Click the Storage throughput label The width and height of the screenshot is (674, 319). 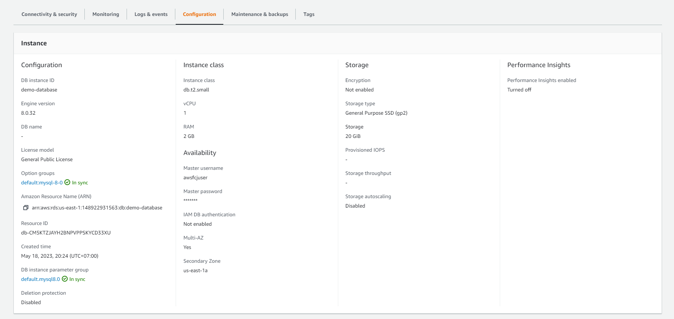[368, 173]
